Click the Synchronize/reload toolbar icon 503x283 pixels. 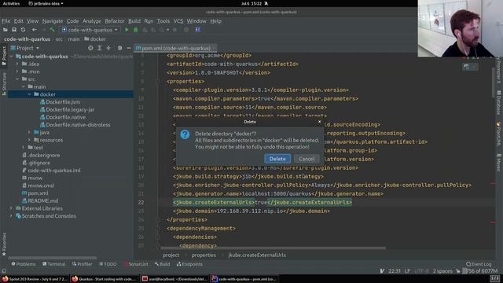pyautogui.click(x=23, y=30)
